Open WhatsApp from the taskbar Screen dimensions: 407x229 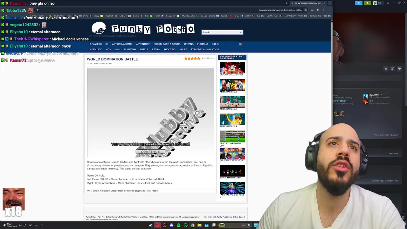[x=185, y=225]
